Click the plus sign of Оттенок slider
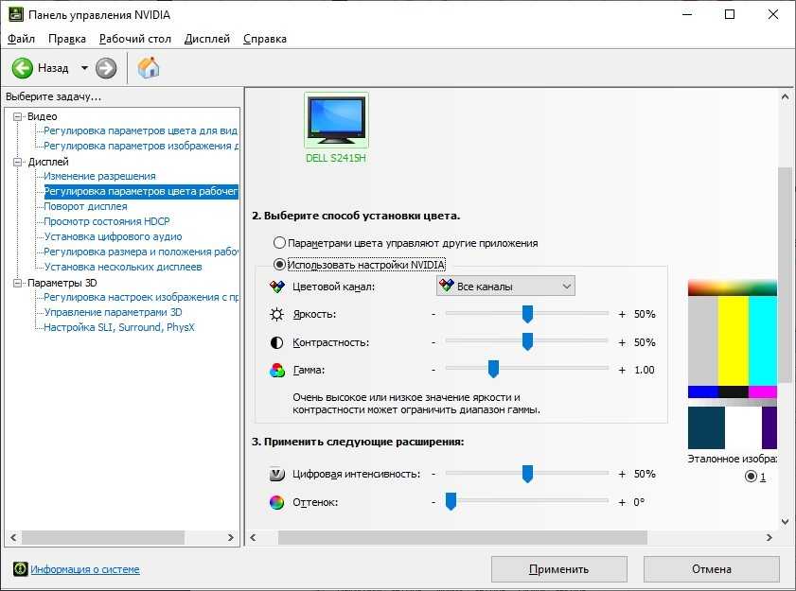 (622, 503)
